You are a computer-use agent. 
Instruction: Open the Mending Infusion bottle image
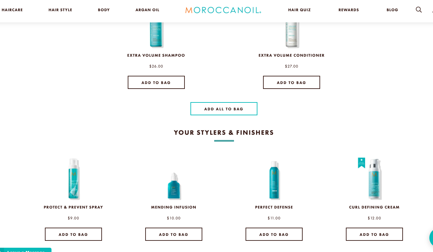click(174, 186)
